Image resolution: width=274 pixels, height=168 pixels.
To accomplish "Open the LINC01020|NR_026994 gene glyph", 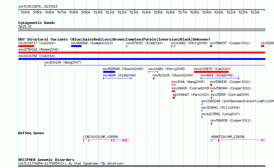I will tap(106, 140).
